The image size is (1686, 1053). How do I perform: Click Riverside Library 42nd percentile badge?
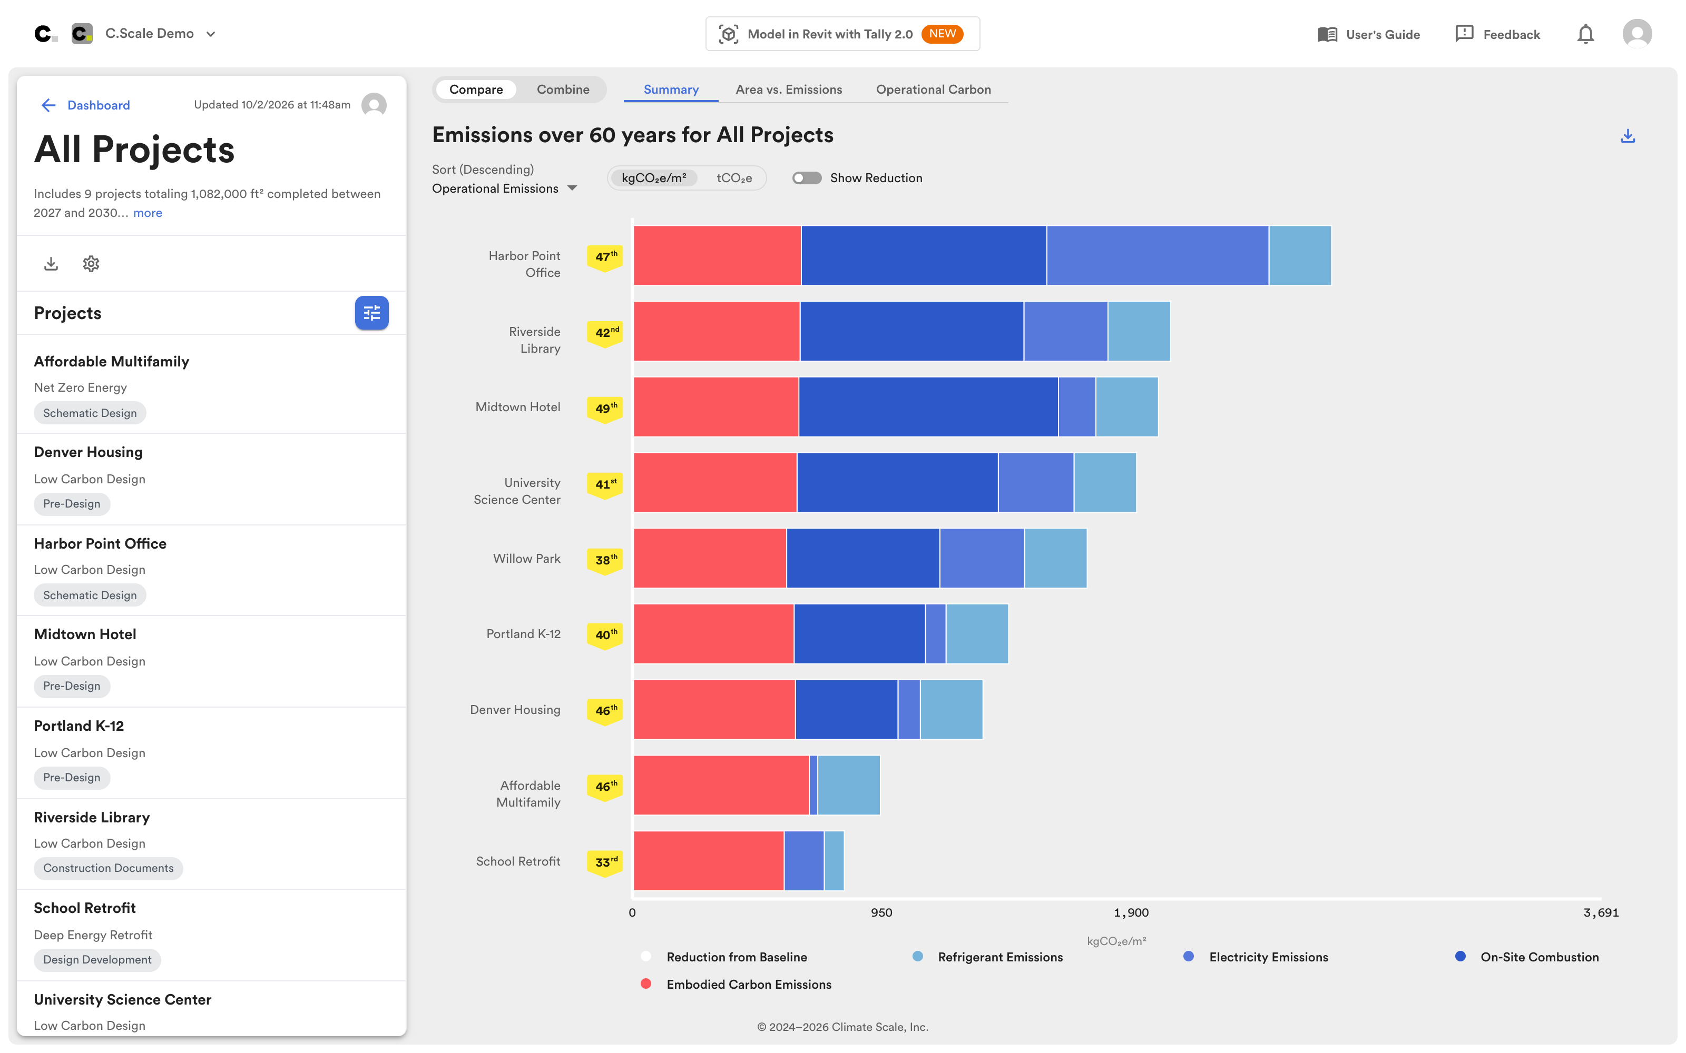tap(605, 334)
